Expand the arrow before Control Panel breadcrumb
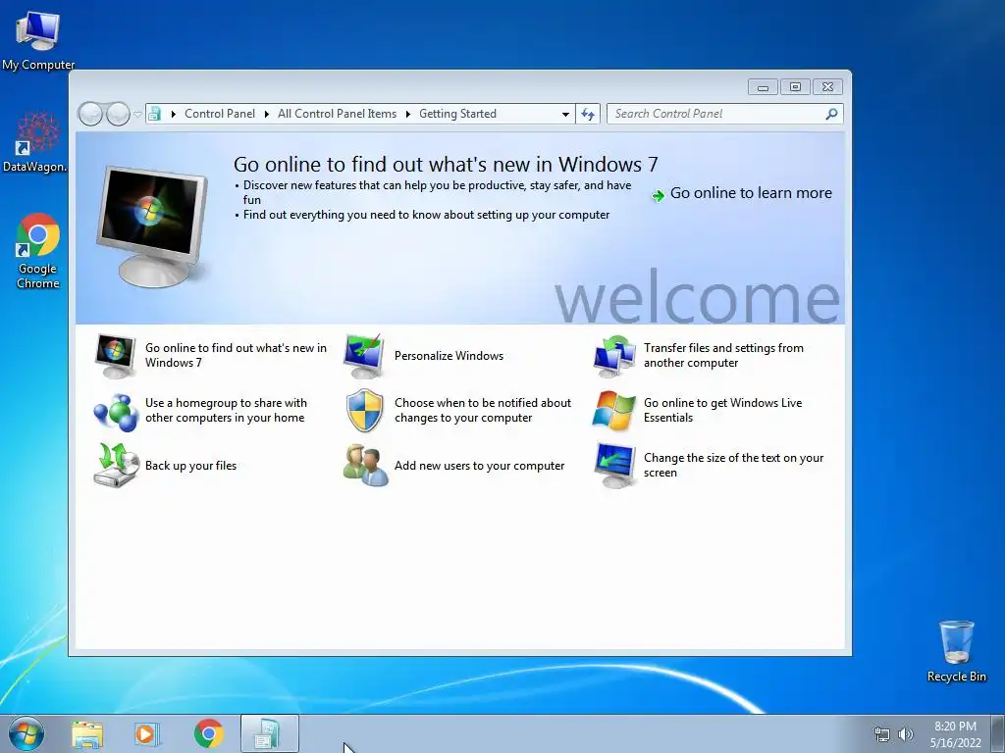The height and width of the screenshot is (753, 1005). click(173, 114)
